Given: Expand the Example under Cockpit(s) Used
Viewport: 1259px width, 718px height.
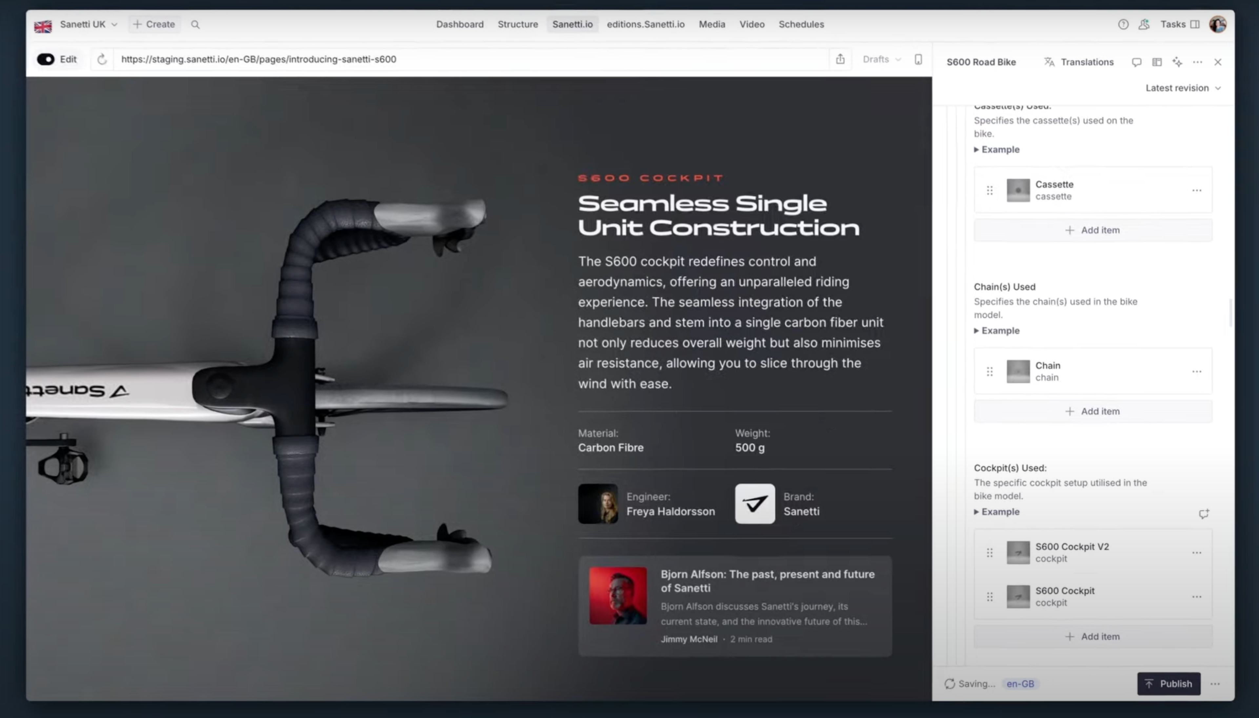Looking at the screenshot, I should pyautogui.click(x=996, y=511).
